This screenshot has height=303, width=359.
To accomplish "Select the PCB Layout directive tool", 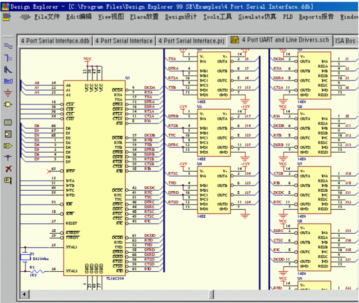I will tap(8, 181).
